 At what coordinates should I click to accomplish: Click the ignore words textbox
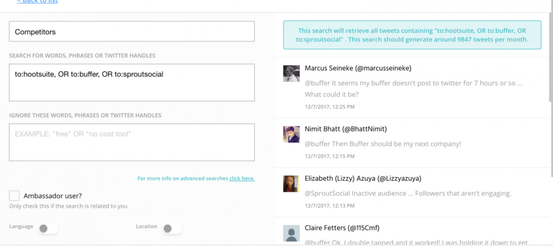click(132, 142)
